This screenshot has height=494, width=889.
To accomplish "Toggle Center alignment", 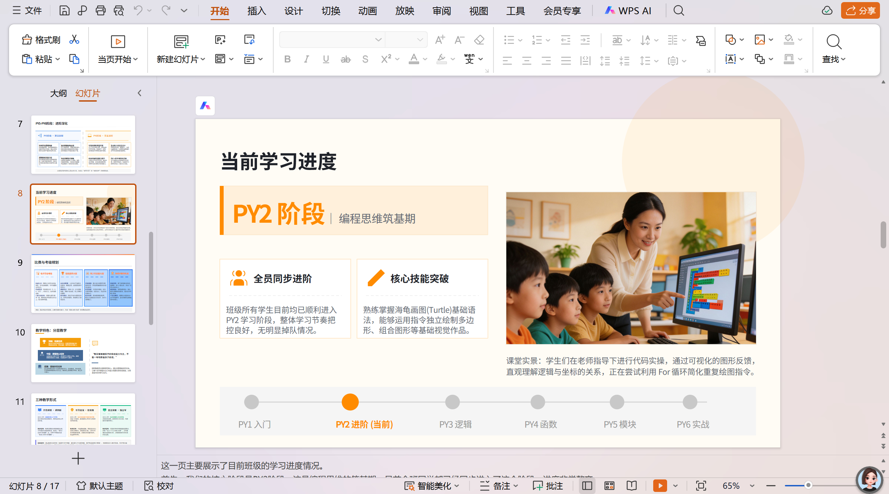I will [x=527, y=61].
